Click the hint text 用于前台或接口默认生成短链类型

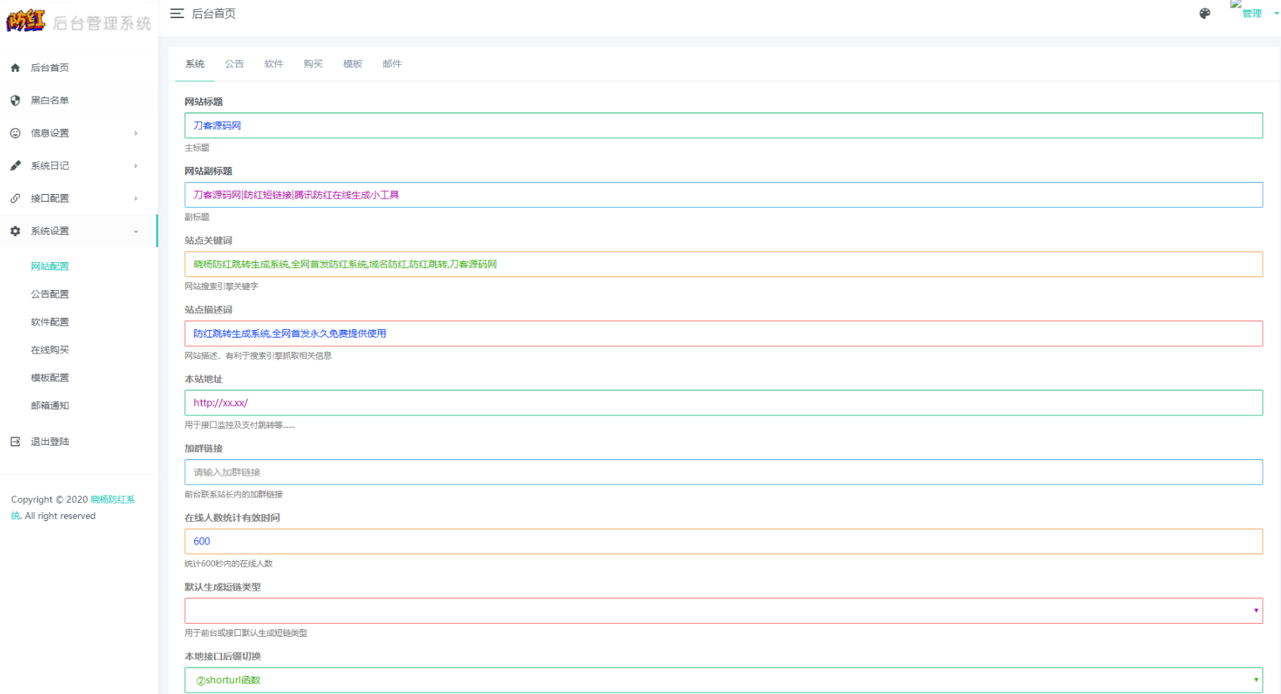pos(246,634)
